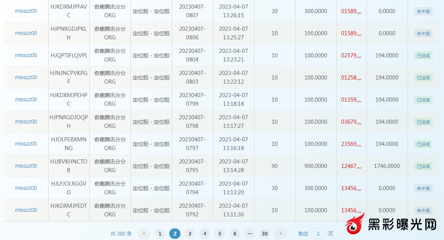The height and width of the screenshot is (240, 444).
Task: Jump to page 3
Action: 190,234
